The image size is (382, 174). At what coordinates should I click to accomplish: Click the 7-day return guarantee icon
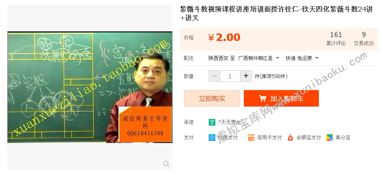[212, 122]
